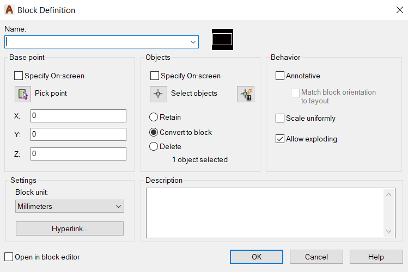Click the Description scrollbar up arrow
Viewport: 408px width, 272px height.
pos(389,195)
